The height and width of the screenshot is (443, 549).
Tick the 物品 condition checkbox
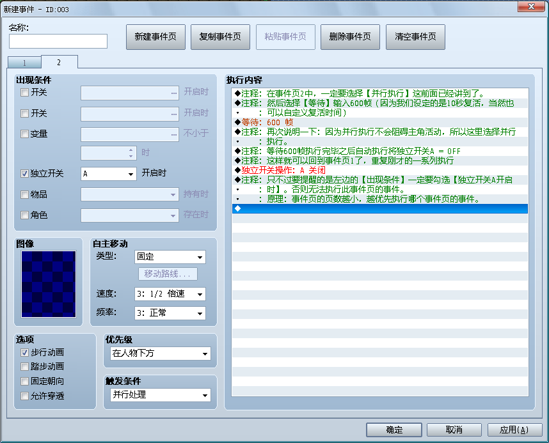[x=24, y=194]
